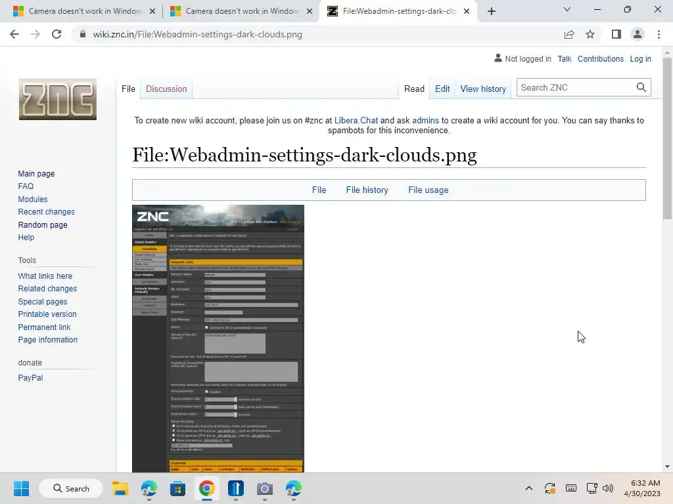This screenshot has width=673, height=504.
Task: Open the PayPal donate link
Action: coord(30,377)
